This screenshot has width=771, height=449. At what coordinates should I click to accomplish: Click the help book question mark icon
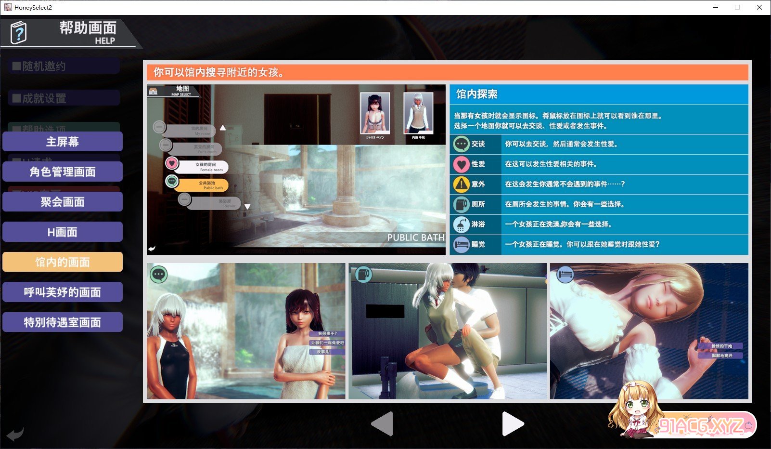click(x=19, y=33)
